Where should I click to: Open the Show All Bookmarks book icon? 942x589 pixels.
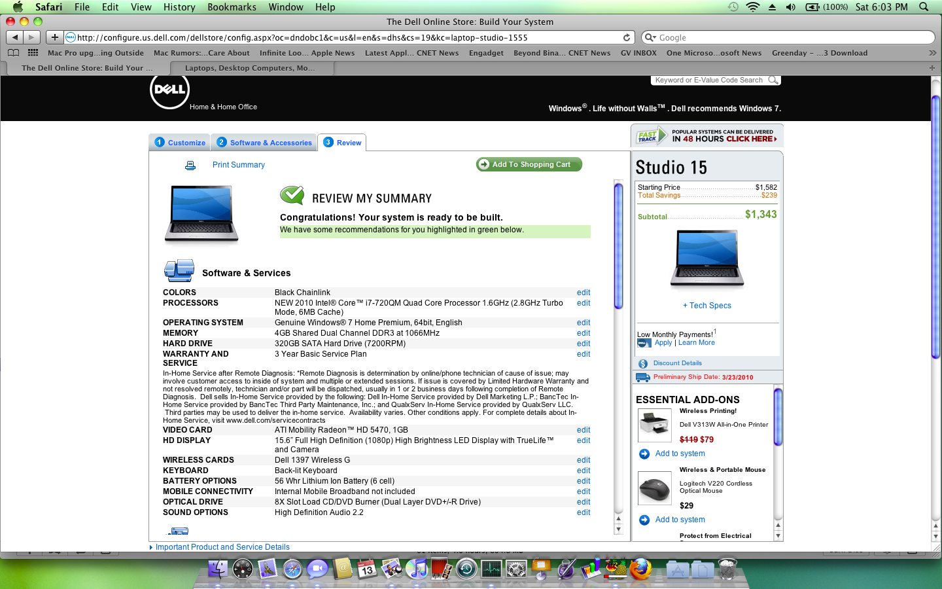click(x=14, y=53)
